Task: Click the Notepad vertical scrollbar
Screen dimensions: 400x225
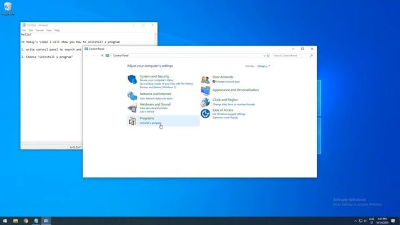Action: pos(156,39)
